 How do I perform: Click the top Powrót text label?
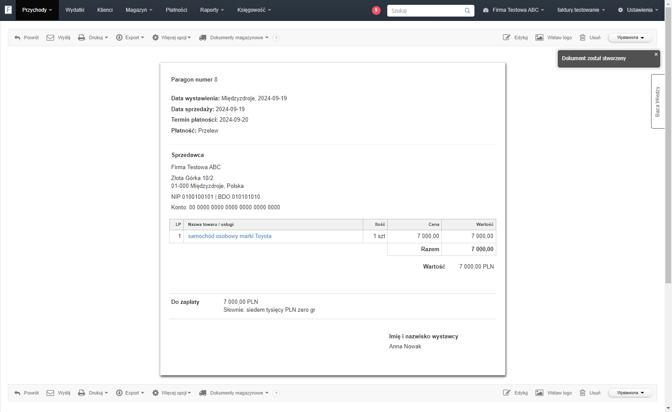pyautogui.click(x=31, y=38)
